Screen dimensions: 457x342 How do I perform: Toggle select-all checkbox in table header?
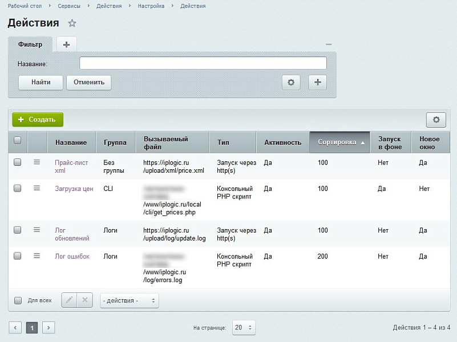18,140
